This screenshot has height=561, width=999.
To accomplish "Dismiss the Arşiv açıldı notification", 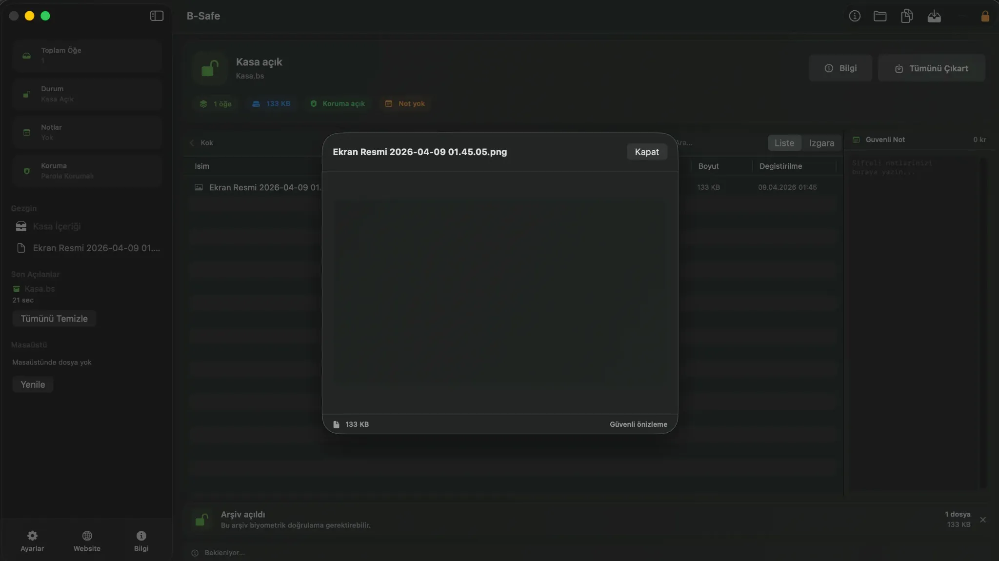I will 982,520.
